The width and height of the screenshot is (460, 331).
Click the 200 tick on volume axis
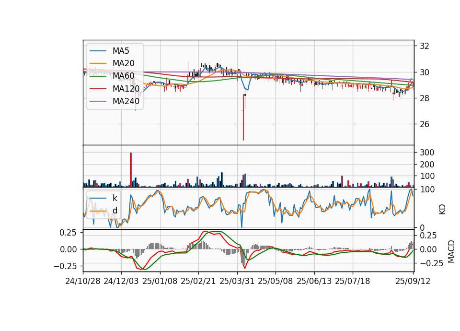(427, 165)
